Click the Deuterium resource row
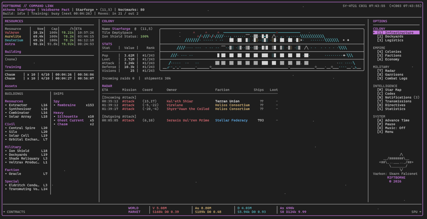 (x=49, y=40)
